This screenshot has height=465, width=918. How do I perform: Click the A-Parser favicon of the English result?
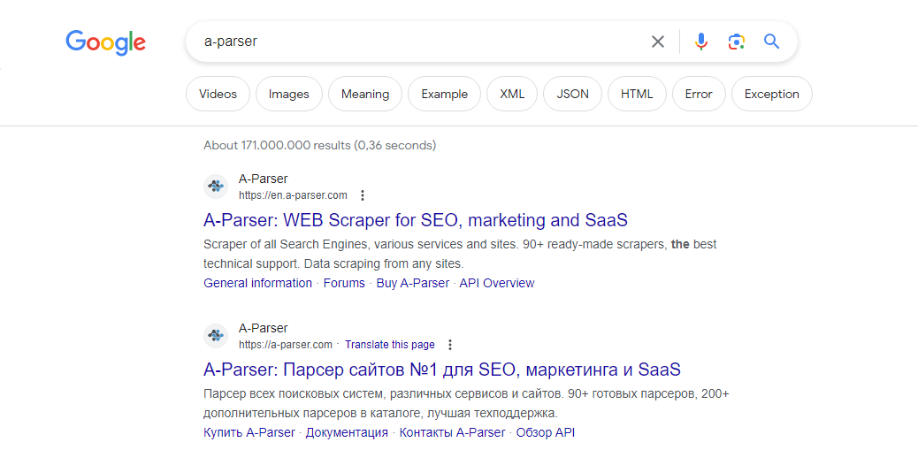tap(216, 187)
